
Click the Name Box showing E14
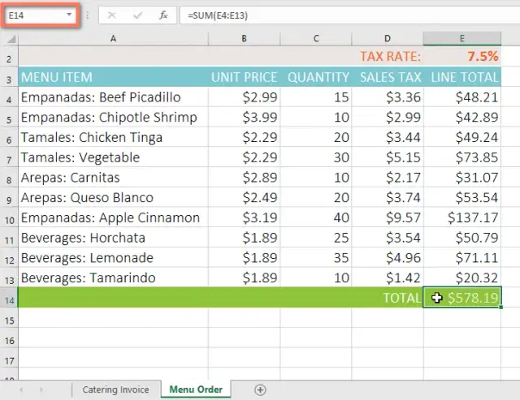(x=37, y=15)
